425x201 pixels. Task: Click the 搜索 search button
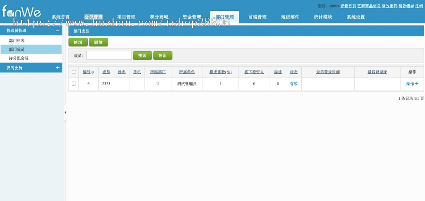(x=142, y=56)
